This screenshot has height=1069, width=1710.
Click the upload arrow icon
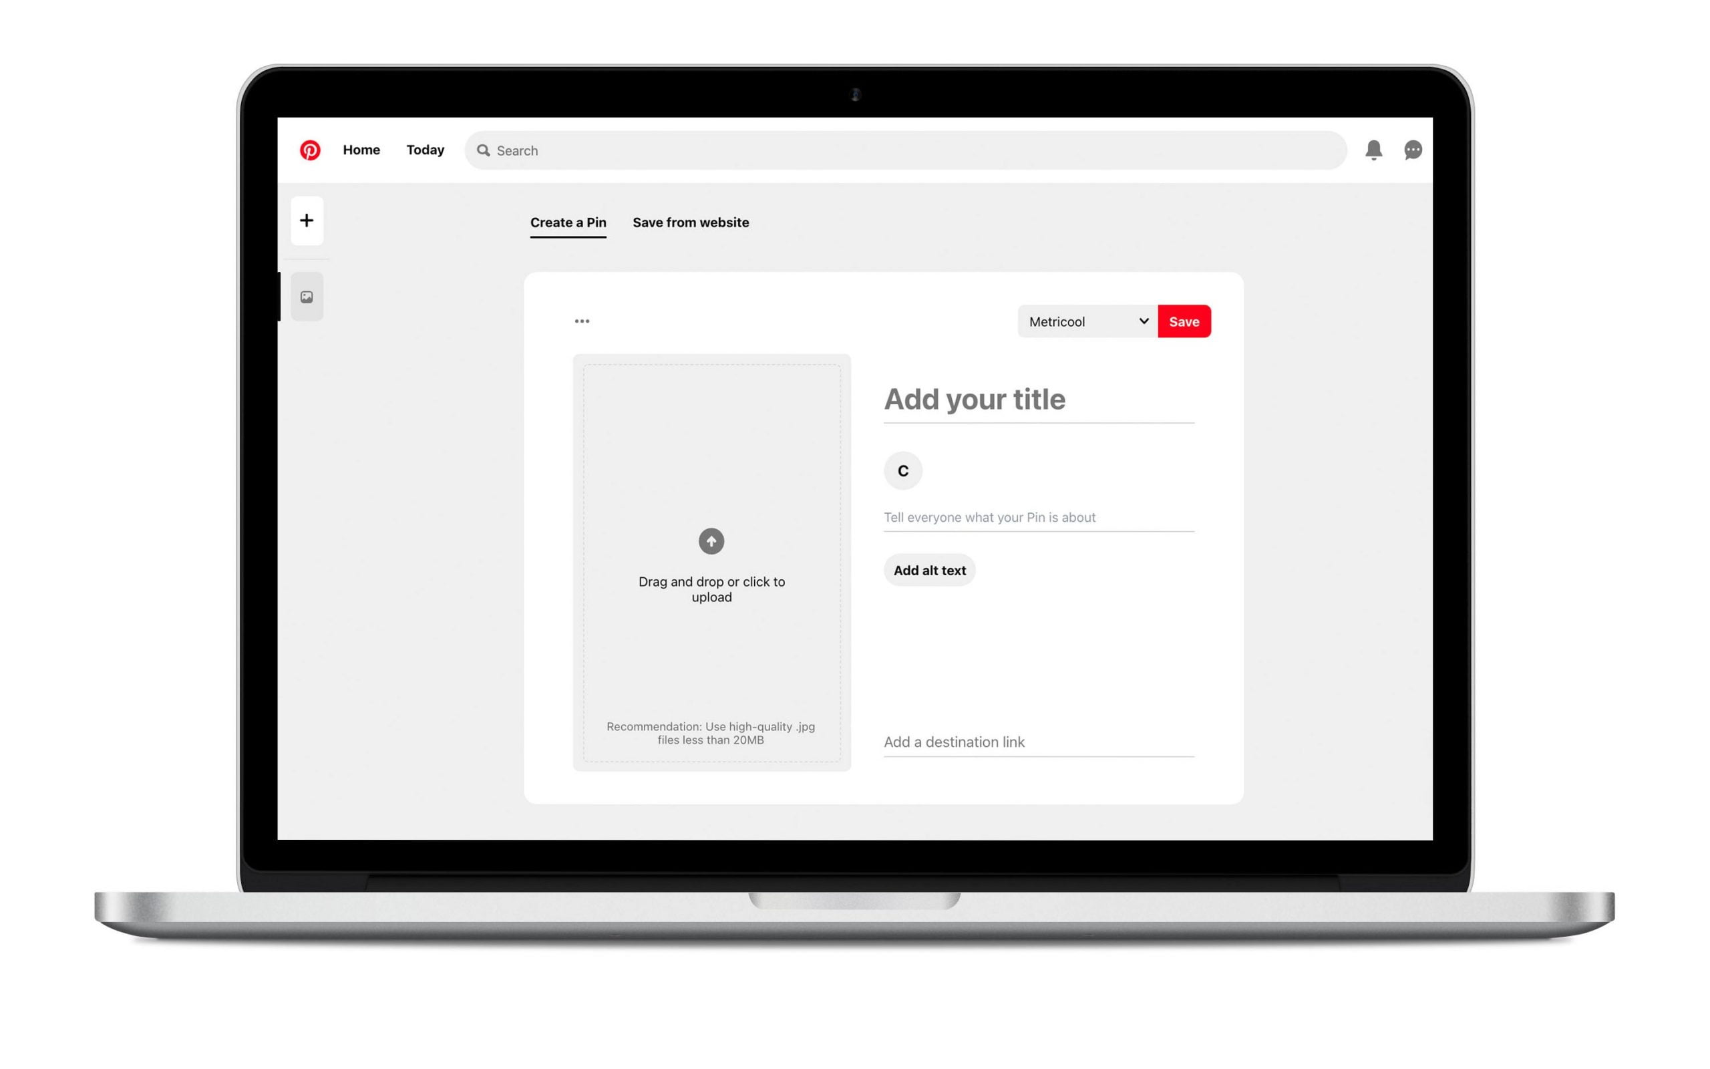pos(711,539)
